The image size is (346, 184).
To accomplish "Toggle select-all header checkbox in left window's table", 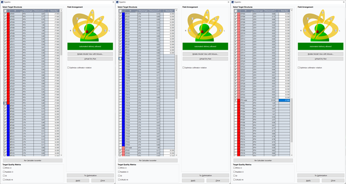I will [5, 10].
